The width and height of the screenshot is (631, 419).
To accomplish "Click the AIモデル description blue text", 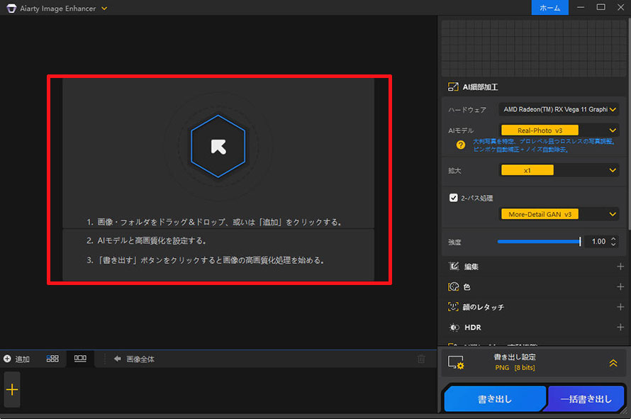I will [x=543, y=145].
